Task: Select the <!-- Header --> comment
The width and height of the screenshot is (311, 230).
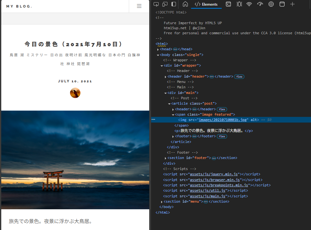Action: click(x=182, y=71)
